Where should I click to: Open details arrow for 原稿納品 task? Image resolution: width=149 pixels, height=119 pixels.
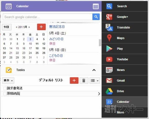pos(99,94)
